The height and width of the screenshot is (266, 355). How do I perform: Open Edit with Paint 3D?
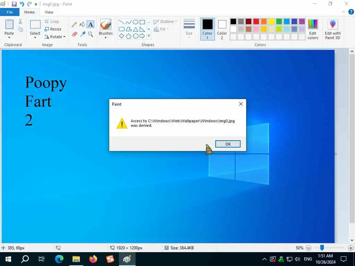tap(332, 29)
